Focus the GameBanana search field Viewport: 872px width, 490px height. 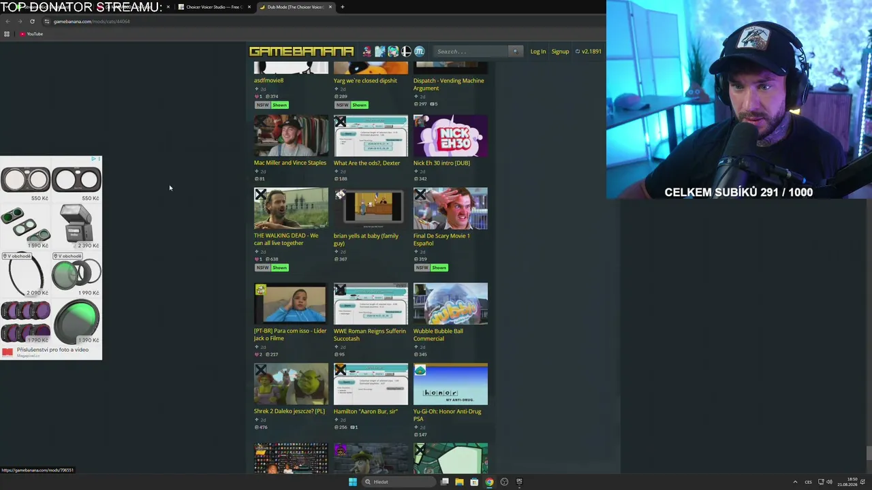click(471, 52)
